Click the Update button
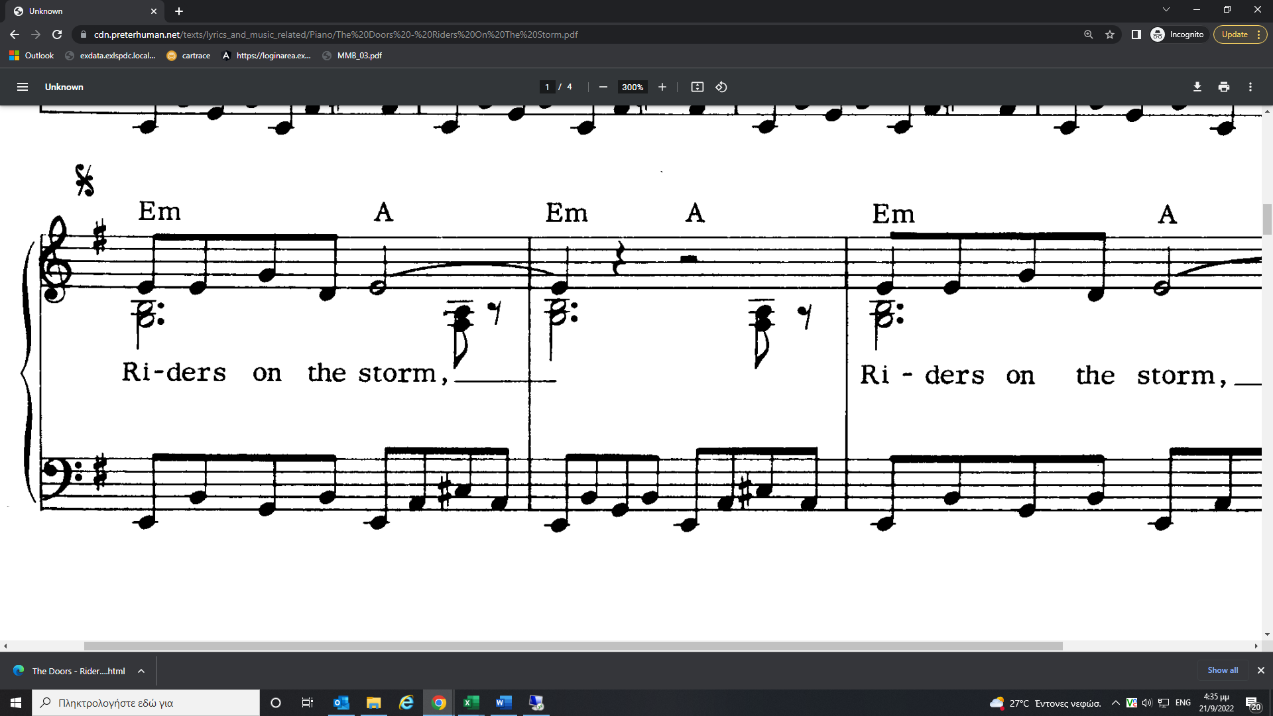 click(x=1234, y=34)
